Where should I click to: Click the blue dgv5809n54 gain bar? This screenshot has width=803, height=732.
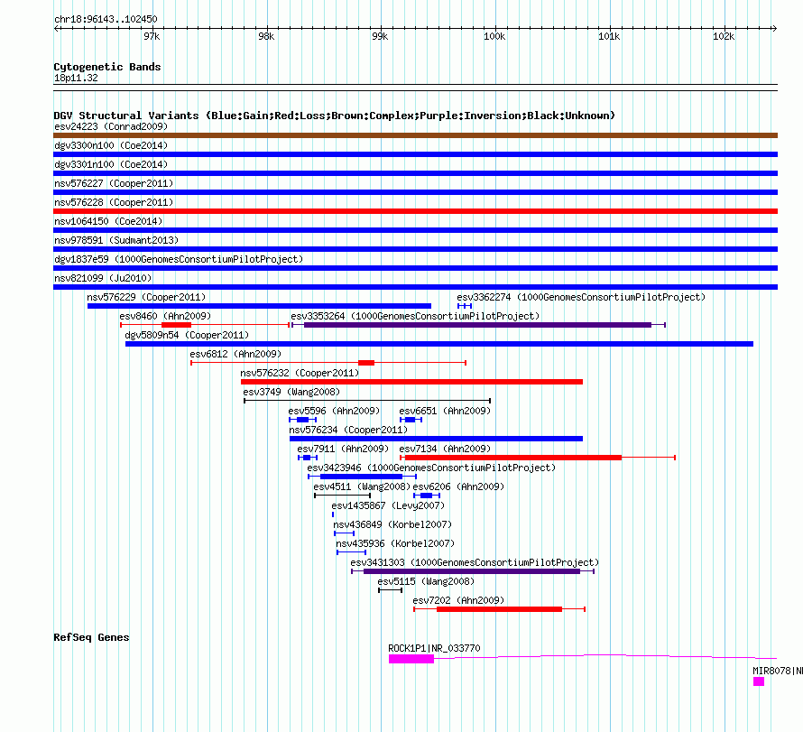pos(439,344)
